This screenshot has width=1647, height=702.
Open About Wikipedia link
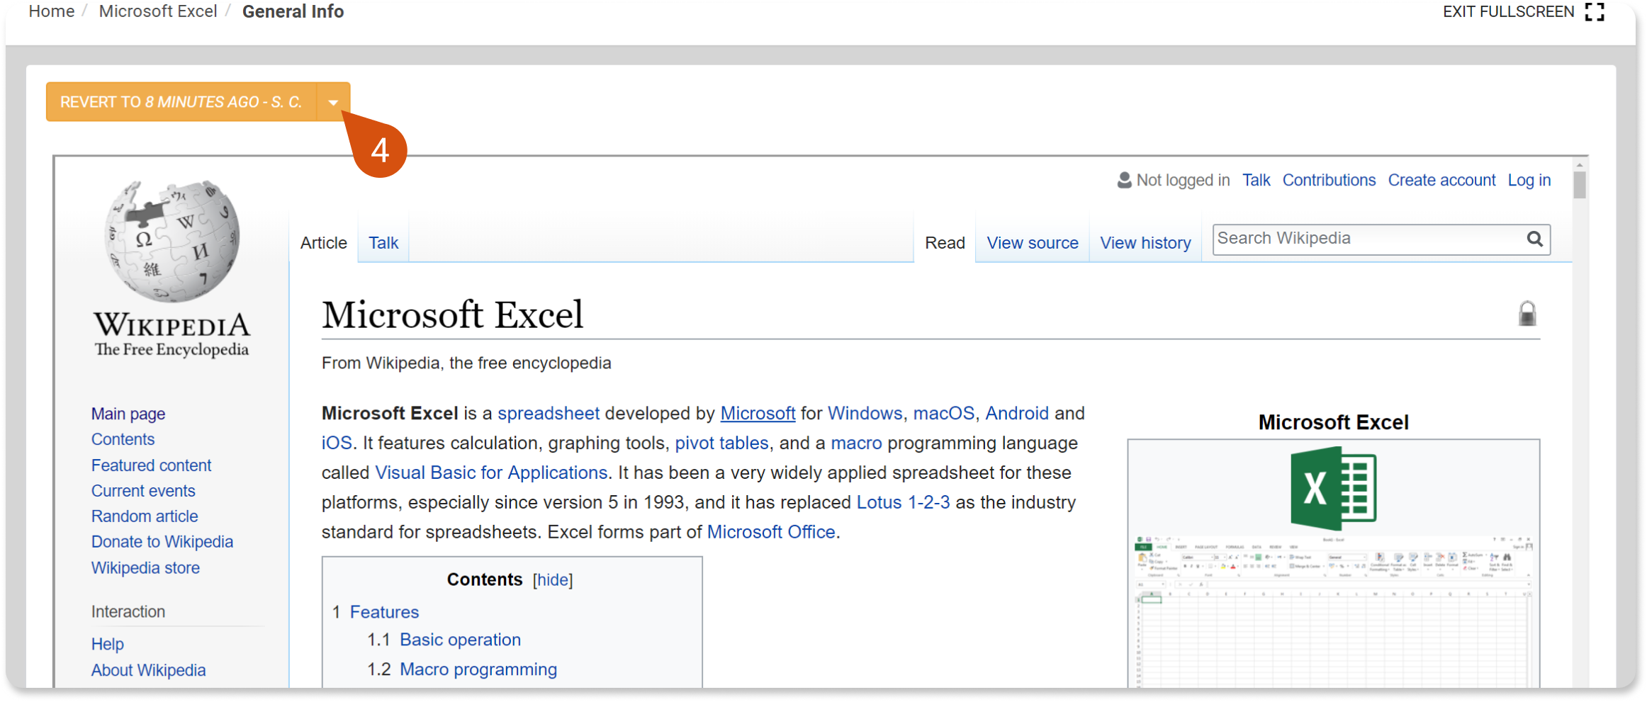pos(148,671)
